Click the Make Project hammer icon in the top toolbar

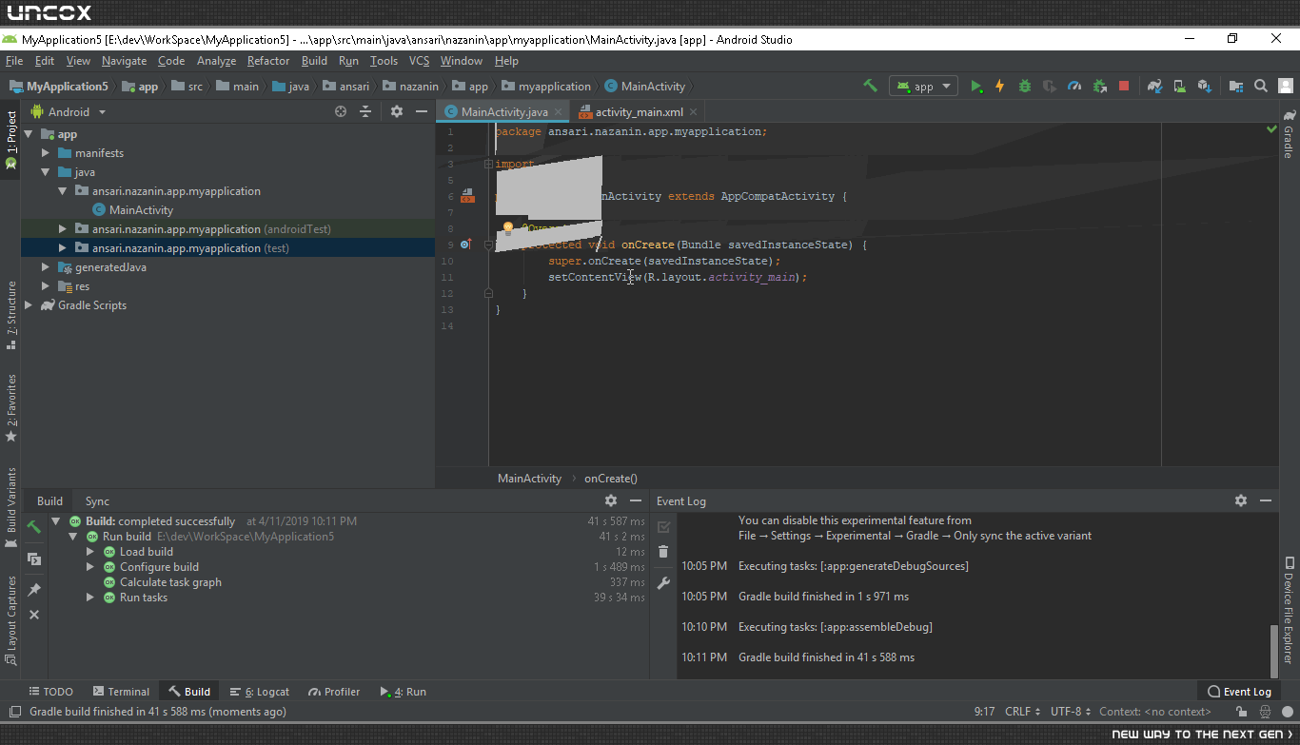tap(870, 86)
